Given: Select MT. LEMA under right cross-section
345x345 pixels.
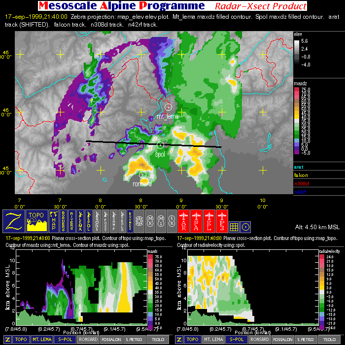Looking at the screenshot, I should coord(213,340).
